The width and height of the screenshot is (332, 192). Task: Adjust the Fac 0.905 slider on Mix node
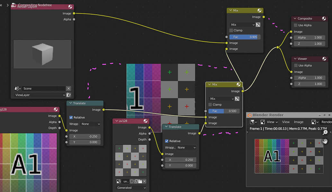point(245,37)
